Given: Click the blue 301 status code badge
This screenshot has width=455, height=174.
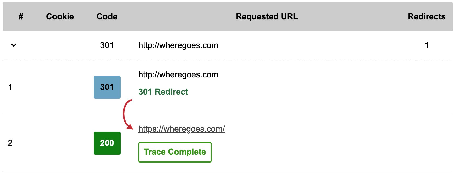Looking at the screenshot, I should pyautogui.click(x=107, y=87).
